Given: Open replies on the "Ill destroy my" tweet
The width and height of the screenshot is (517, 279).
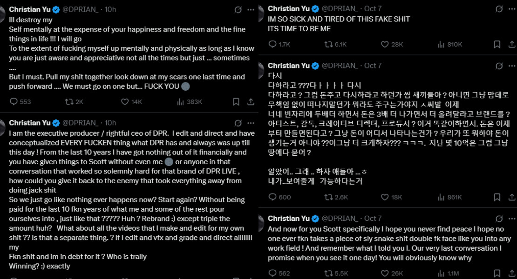Looking at the screenshot, I should coord(14,101).
